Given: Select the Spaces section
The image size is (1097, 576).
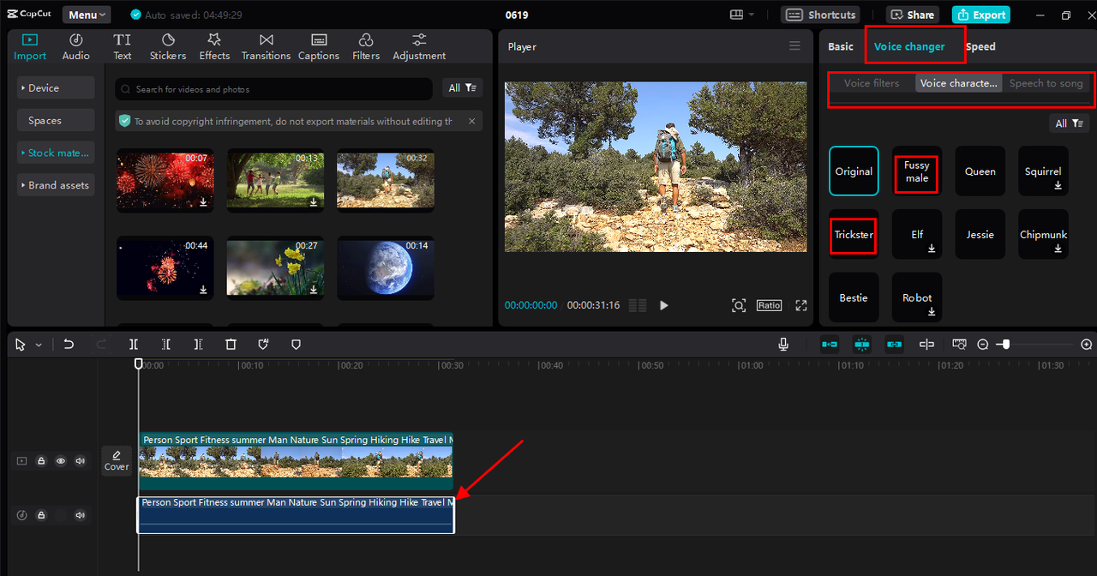Looking at the screenshot, I should point(56,120).
